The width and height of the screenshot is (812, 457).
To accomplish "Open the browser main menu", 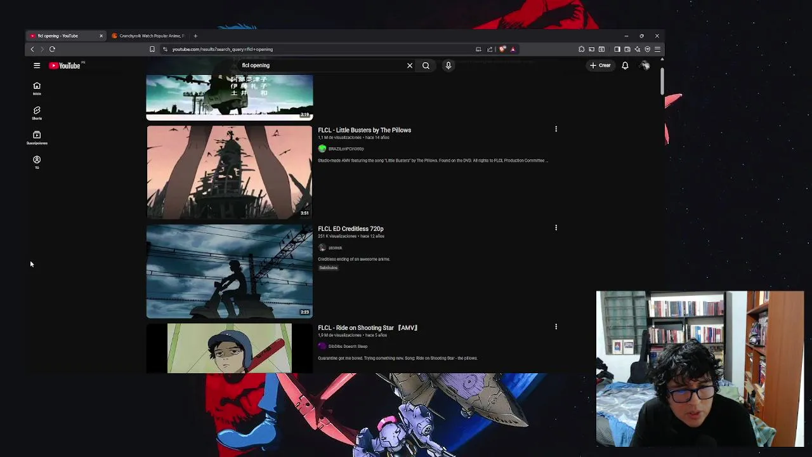I will tap(657, 49).
